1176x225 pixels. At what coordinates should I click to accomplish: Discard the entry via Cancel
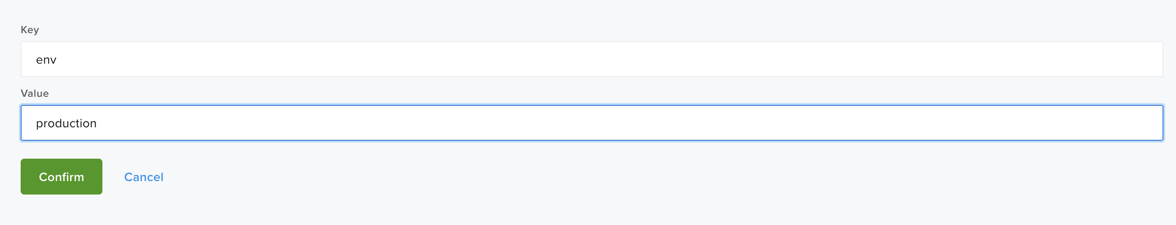[143, 177]
